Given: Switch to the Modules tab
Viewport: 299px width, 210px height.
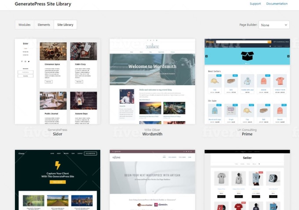Looking at the screenshot, I should 25,25.
